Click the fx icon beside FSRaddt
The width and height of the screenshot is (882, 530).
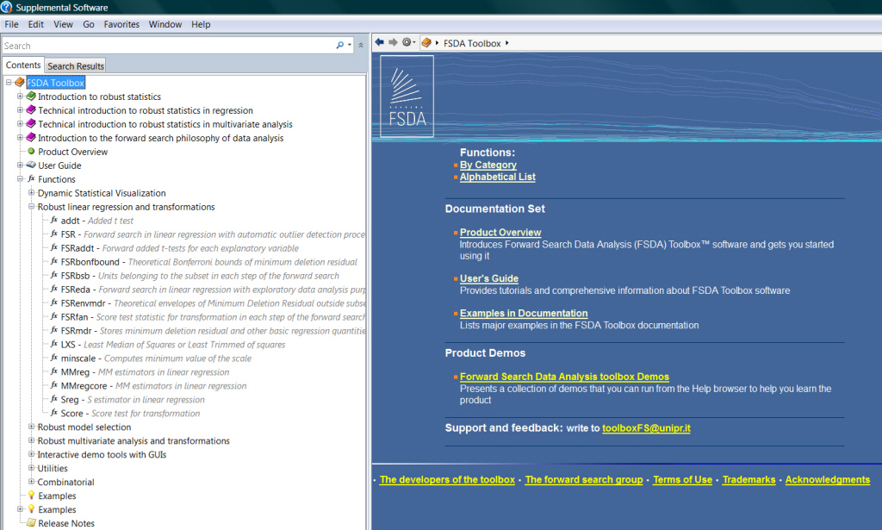point(54,247)
